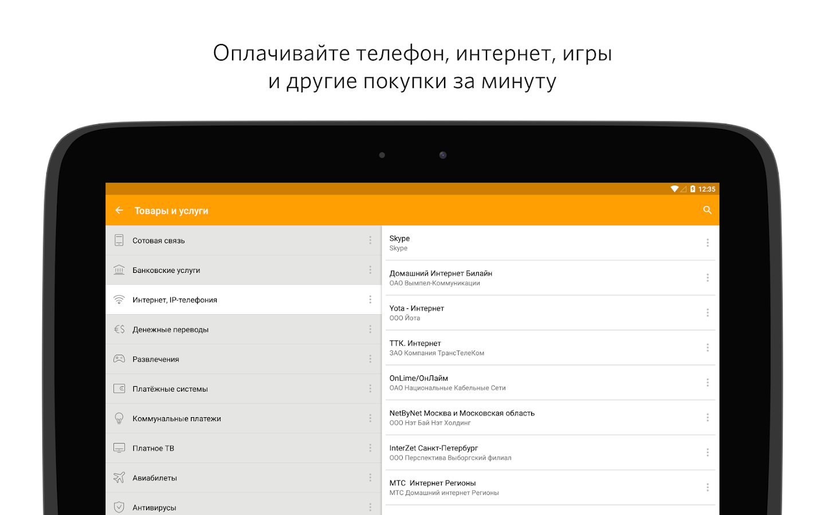Screen dimensions: 825x515
Task: Click the back arrow in the toolbar
Action: click(x=119, y=210)
